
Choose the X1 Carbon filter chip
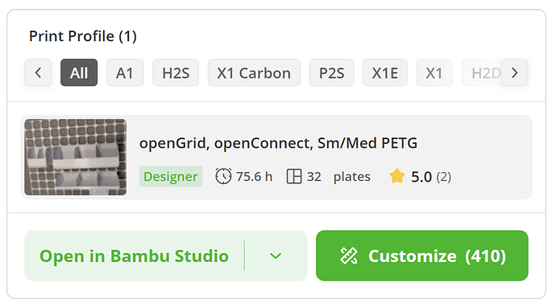[x=254, y=72]
